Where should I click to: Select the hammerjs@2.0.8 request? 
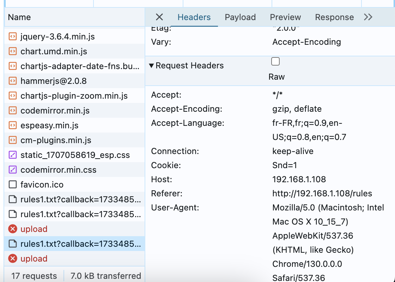[x=54, y=81]
